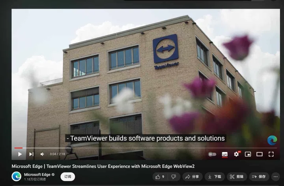The height and width of the screenshot is (186, 284).
Task: Dislike the video with thumbs down
Action: pyautogui.click(x=174, y=177)
